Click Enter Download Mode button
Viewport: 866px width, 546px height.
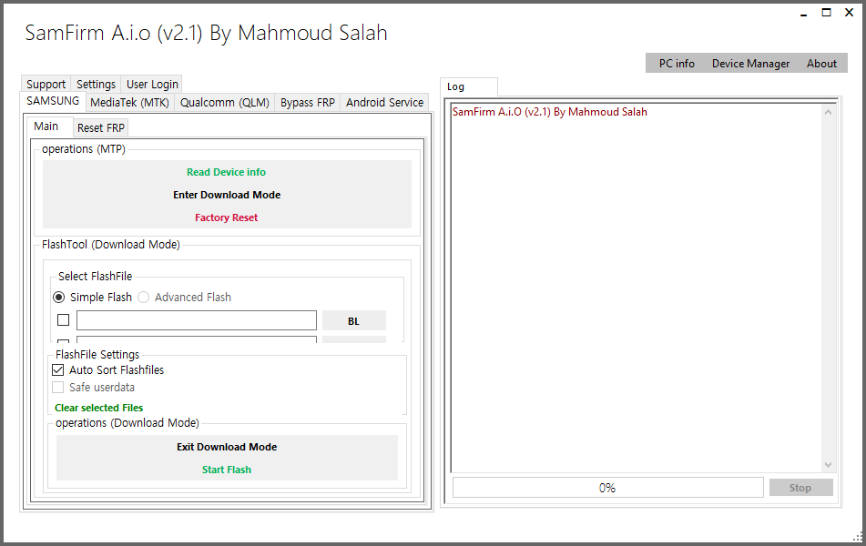tap(227, 195)
